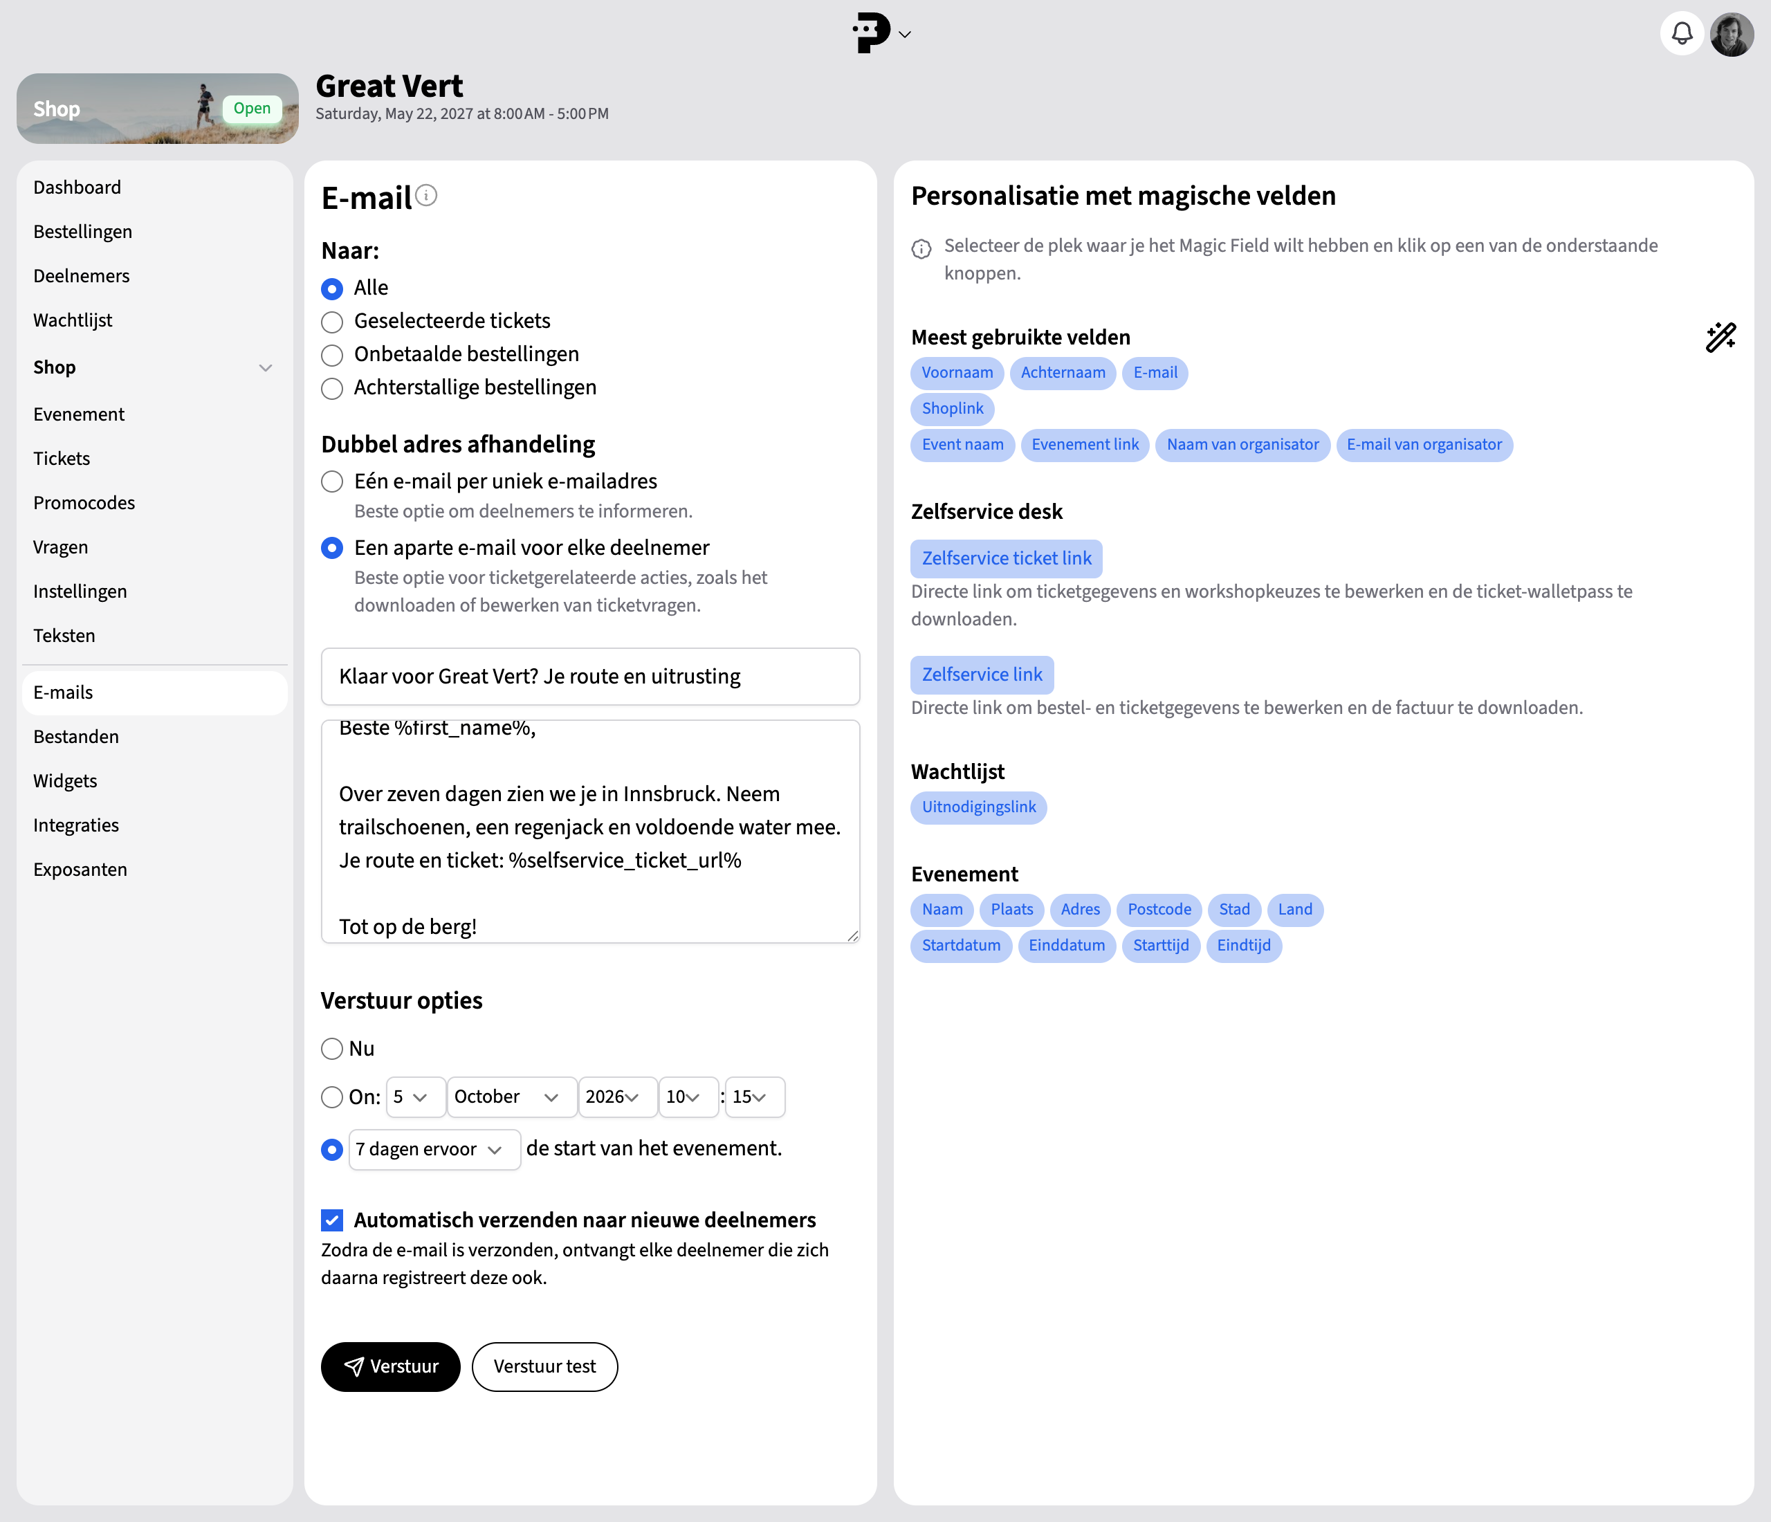Select Geselecteerde tickets radio button
The height and width of the screenshot is (1522, 1771).
[x=331, y=322]
